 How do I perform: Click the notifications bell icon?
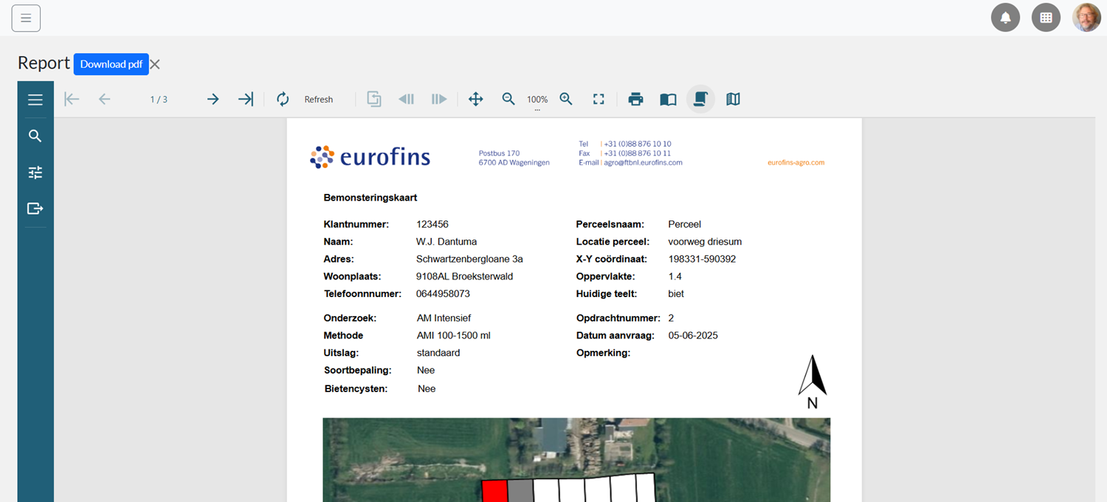pos(1005,18)
